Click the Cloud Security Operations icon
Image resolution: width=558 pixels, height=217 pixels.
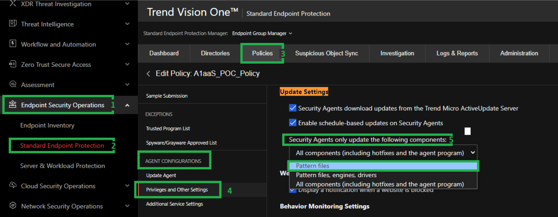12,186
